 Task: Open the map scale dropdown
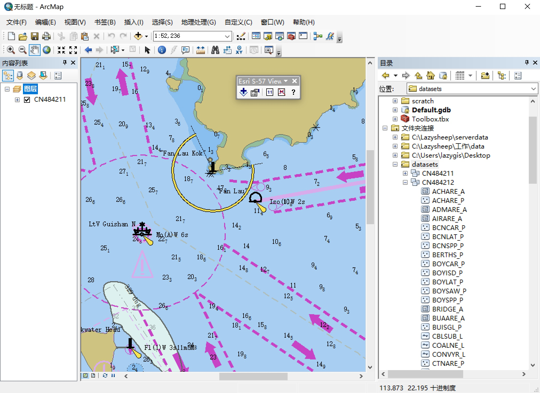tap(227, 36)
